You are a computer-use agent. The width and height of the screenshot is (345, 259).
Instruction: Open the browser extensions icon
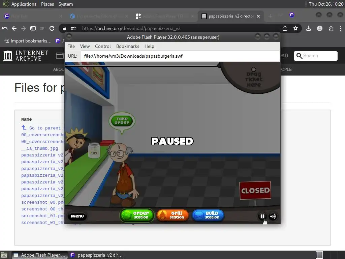pyautogui.click(x=331, y=28)
